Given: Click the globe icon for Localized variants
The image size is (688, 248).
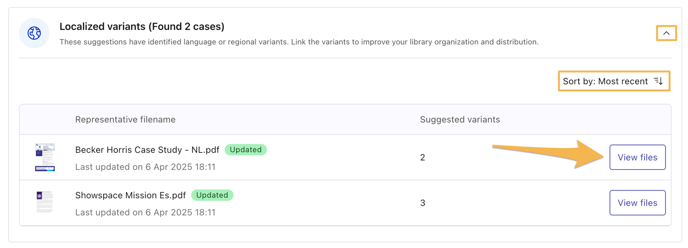Looking at the screenshot, I should click(34, 33).
